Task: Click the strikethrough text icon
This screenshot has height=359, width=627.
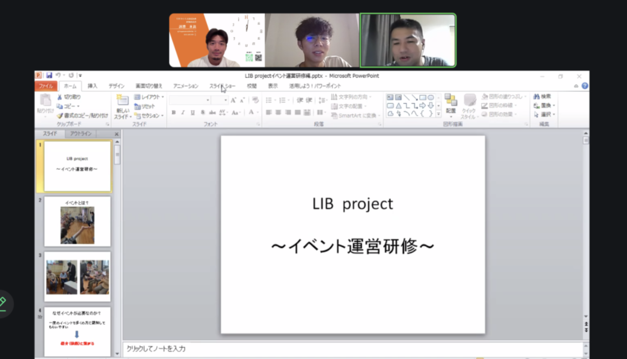Action: [x=213, y=111]
